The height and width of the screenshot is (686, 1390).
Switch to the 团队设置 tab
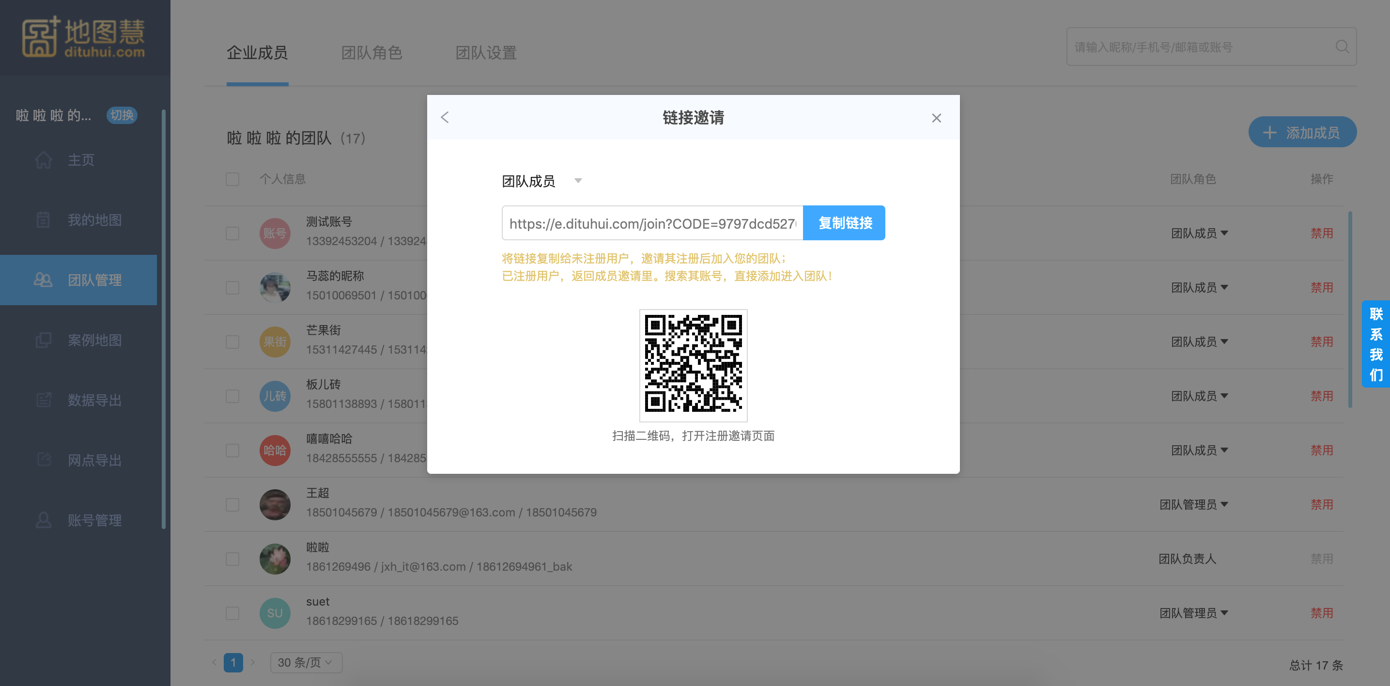pos(486,52)
